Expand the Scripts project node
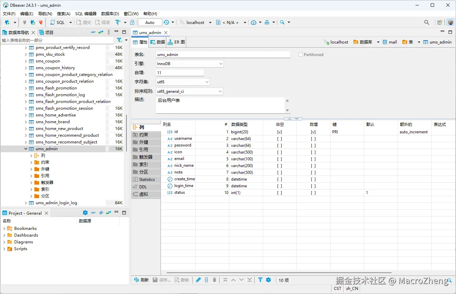456x294 pixels. coord(4,249)
